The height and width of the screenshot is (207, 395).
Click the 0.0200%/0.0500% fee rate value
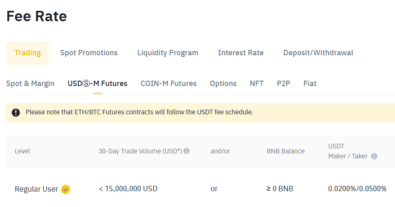tap(357, 189)
